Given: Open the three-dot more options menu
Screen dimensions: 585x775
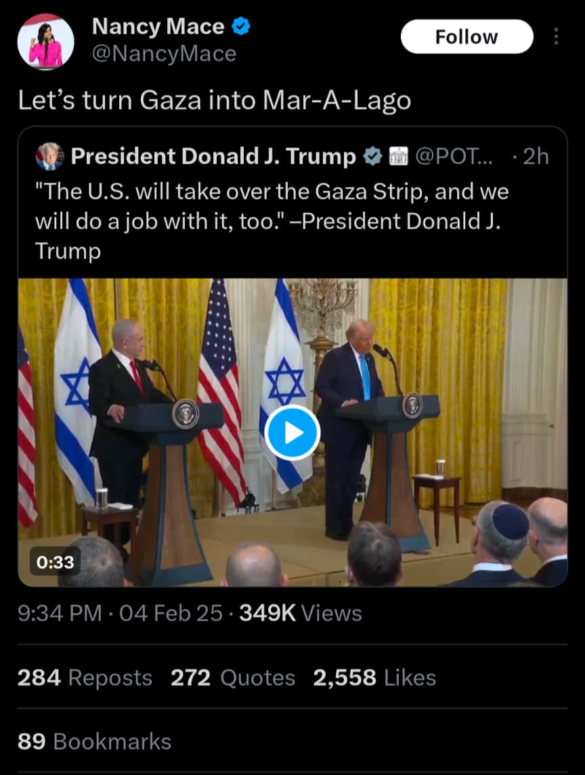Looking at the screenshot, I should pyautogui.click(x=557, y=37).
